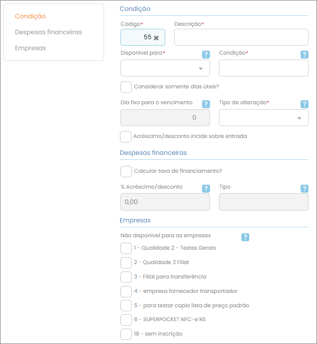Open the Empresas sidebar link
Image resolution: width=317 pixels, height=344 pixels.
pos(30,48)
